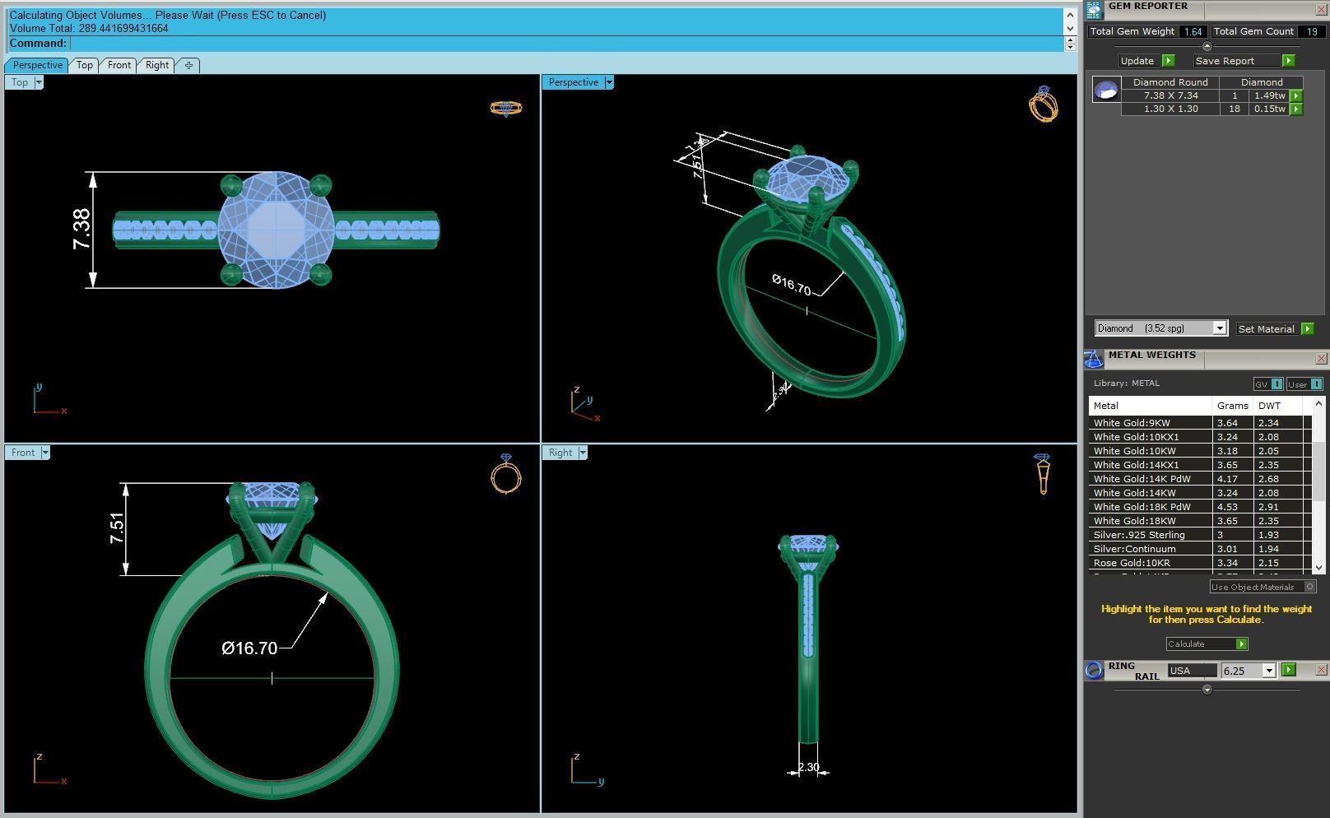Click ring view icon in Right viewport corner

click(x=1043, y=474)
